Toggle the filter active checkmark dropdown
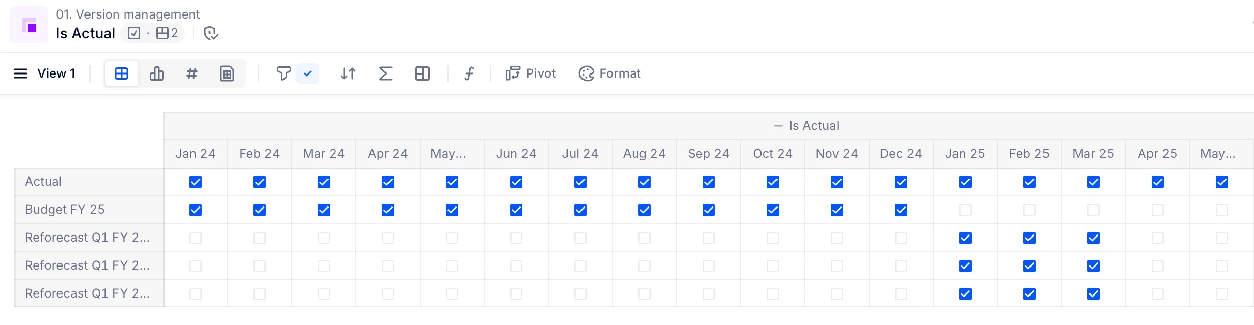 click(308, 74)
